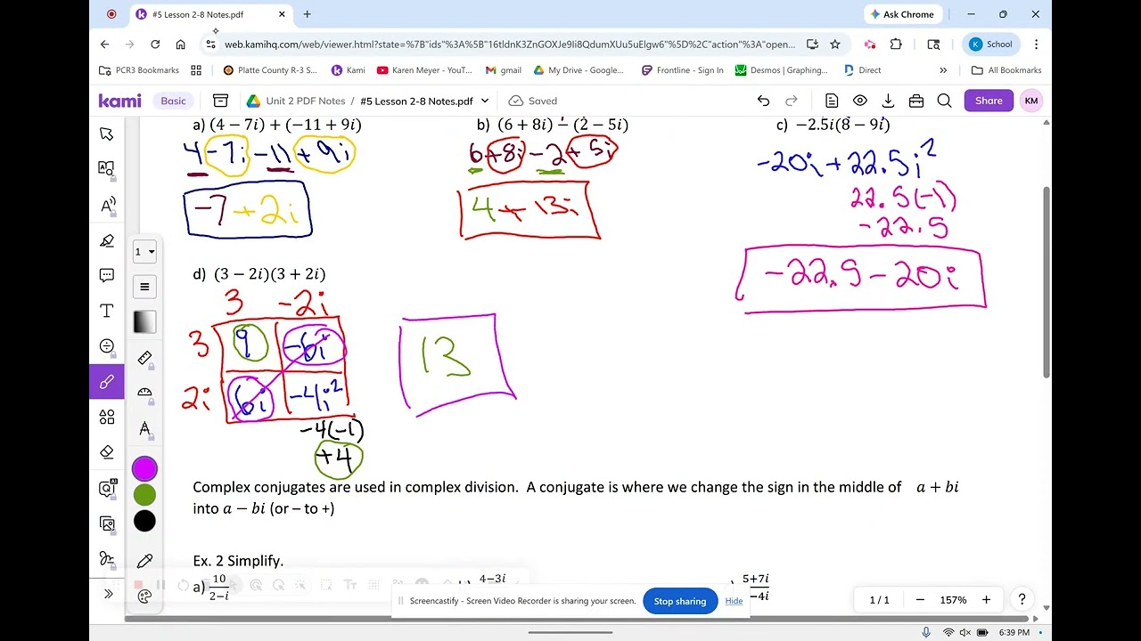Open the KM profile avatar menu
This screenshot has height=641, width=1141.
point(1031,101)
